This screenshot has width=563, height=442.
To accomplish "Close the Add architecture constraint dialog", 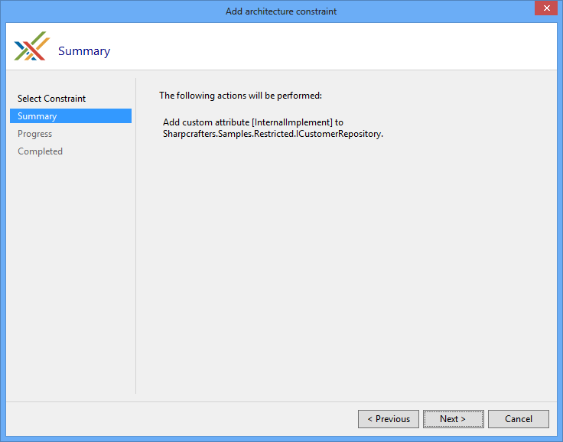I will click(x=545, y=8).
